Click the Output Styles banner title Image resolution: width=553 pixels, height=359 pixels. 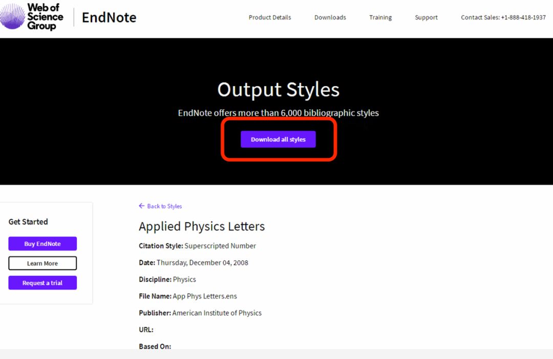pos(278,90)
